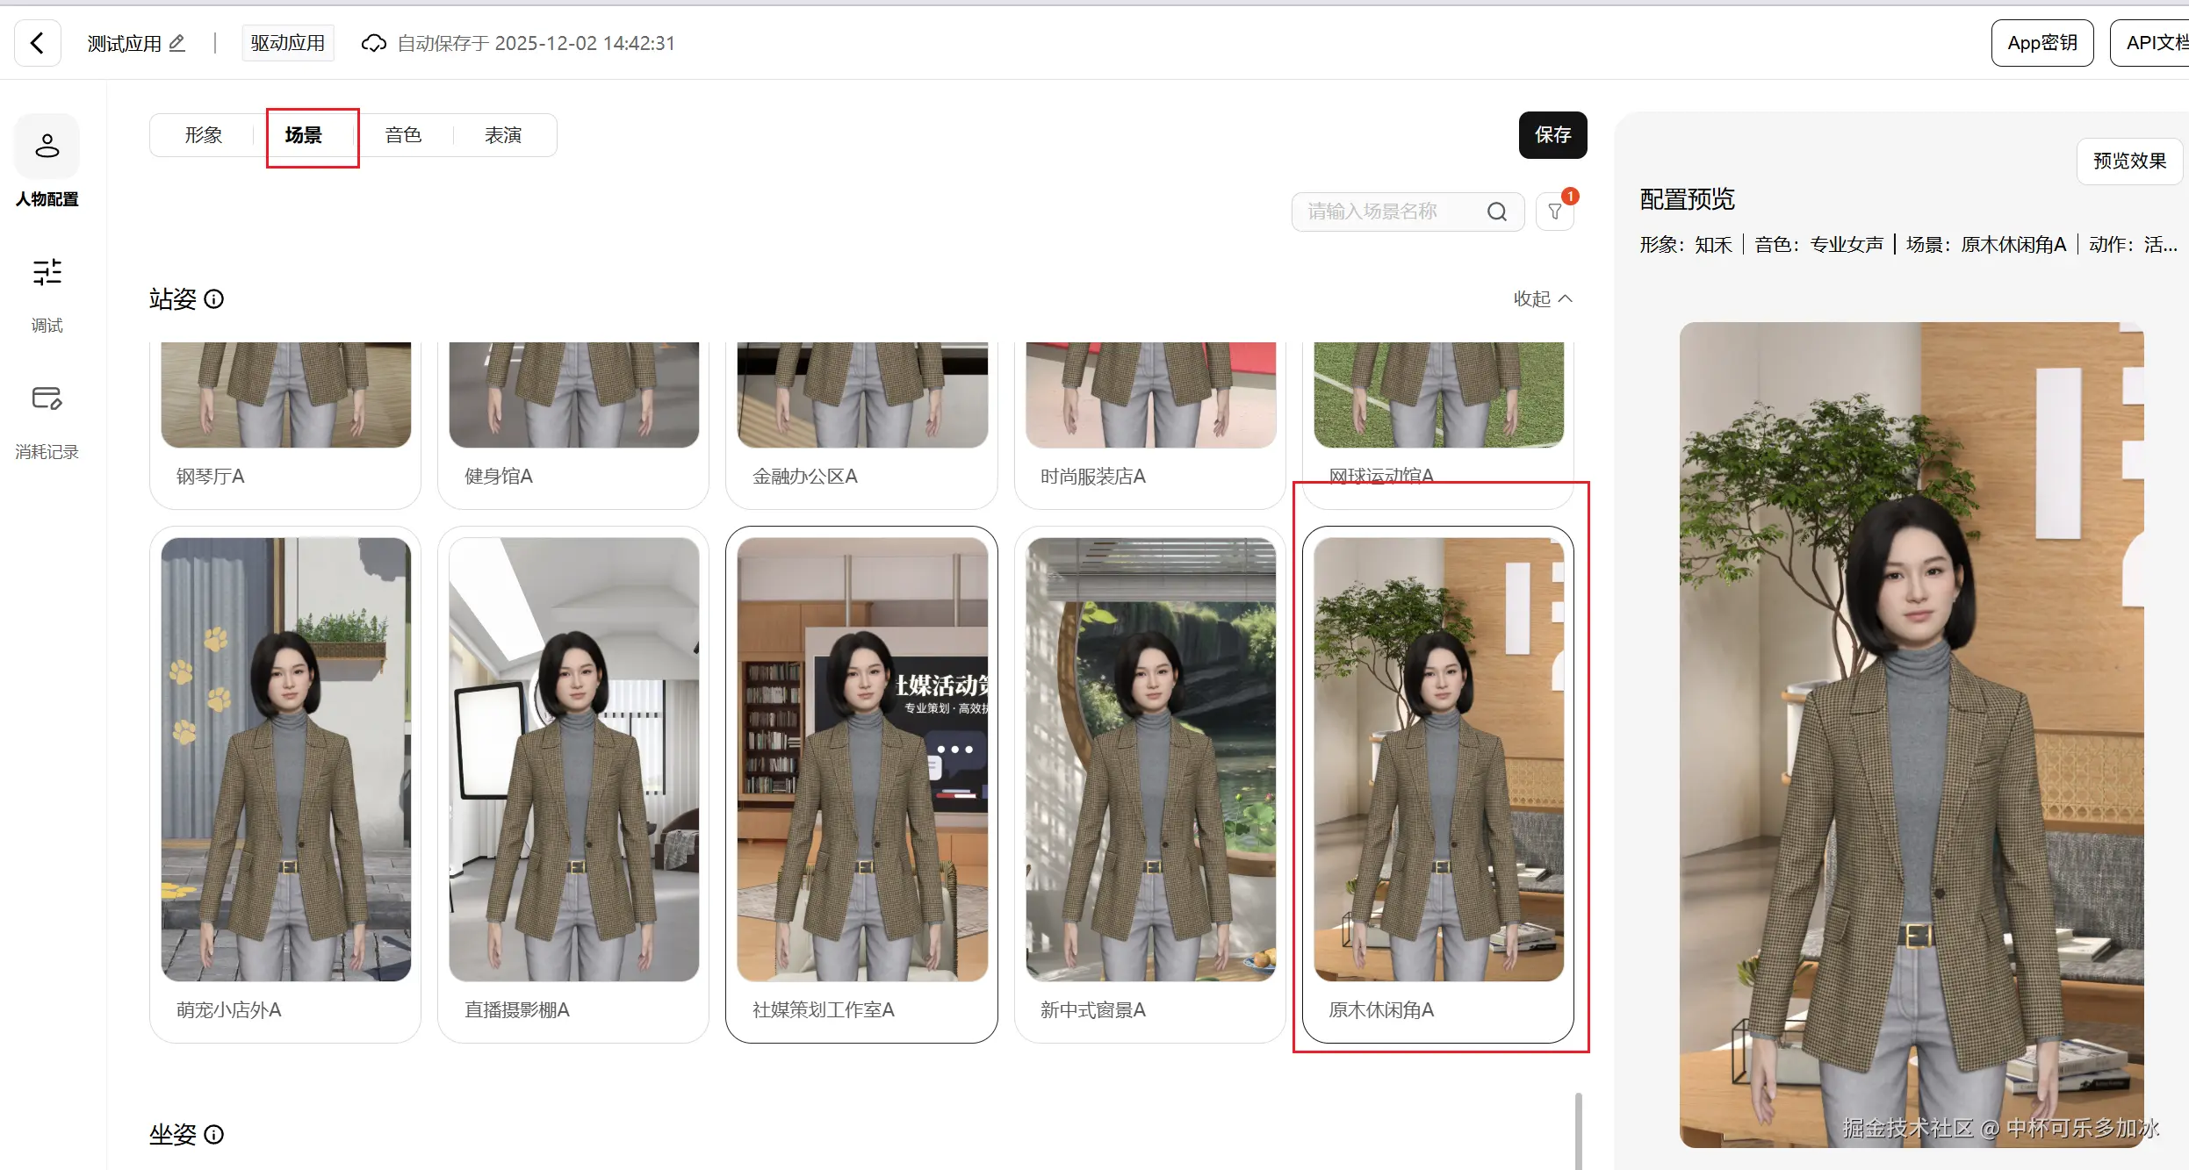Click the edit pencil next to 测试应用

[176, 43]
